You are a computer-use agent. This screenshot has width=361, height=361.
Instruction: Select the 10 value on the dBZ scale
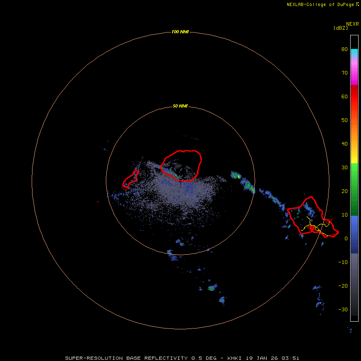tap(345, 215)
